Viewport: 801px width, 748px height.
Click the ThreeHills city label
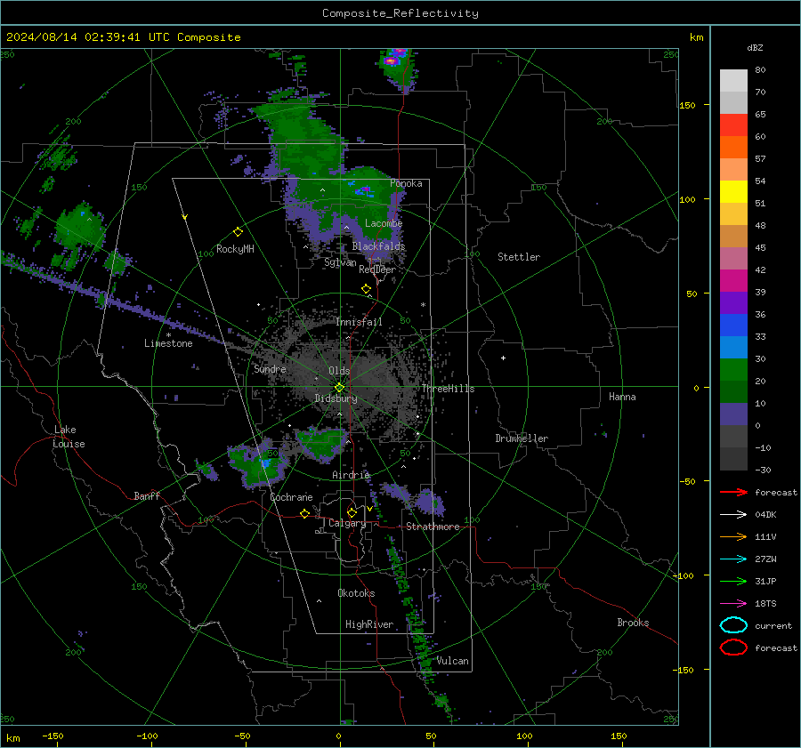(448, 389)
